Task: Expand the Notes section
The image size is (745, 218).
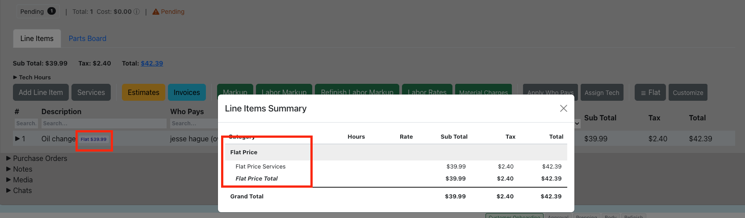Action: click(8, 169)
